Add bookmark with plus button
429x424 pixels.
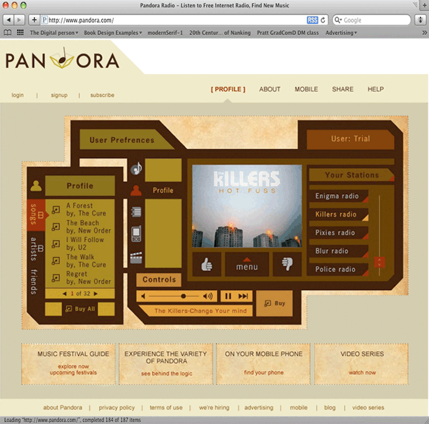34,20
